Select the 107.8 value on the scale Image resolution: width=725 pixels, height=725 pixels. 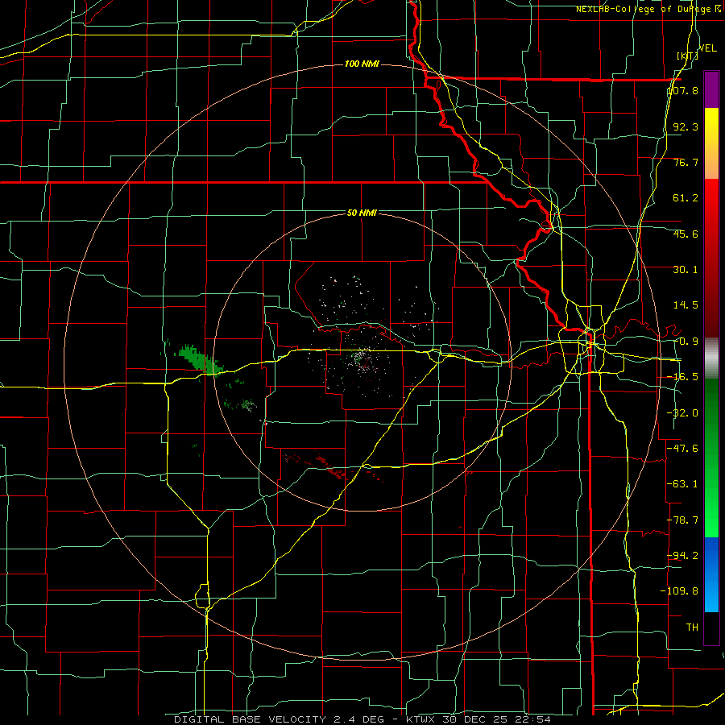[682, 90]
